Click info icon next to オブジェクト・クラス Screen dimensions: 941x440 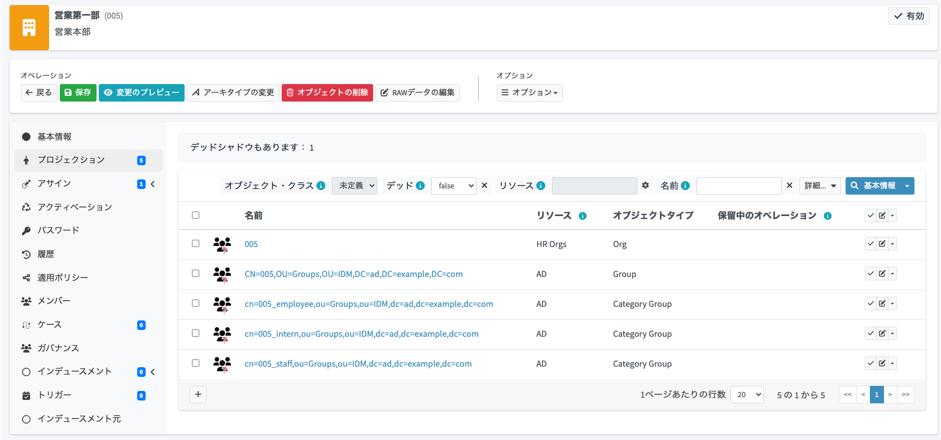point(321,186)
